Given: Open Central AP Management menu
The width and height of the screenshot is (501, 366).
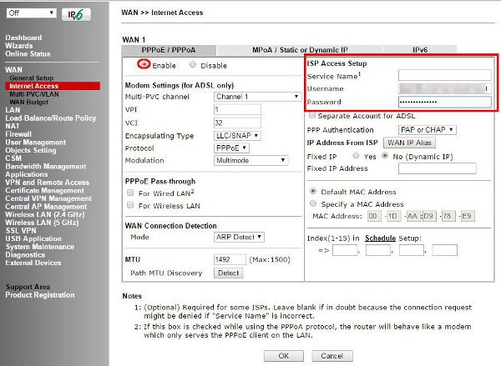Looking at the screenshot, I should tap(46, 207).
